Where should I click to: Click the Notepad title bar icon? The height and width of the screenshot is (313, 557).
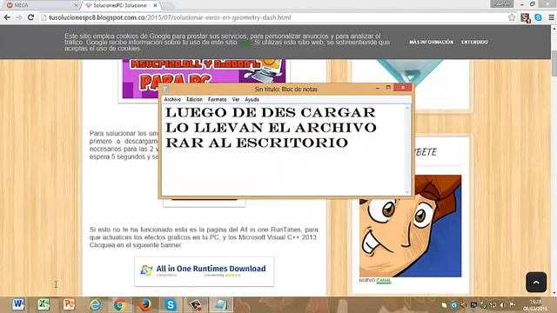(165, 89)
